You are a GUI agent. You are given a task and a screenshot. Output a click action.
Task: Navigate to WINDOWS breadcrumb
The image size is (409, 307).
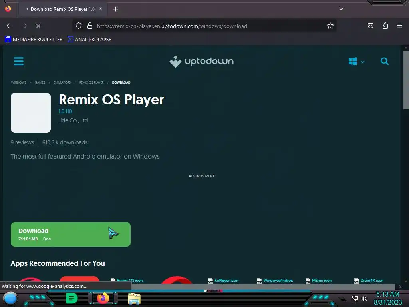(18, 82)
